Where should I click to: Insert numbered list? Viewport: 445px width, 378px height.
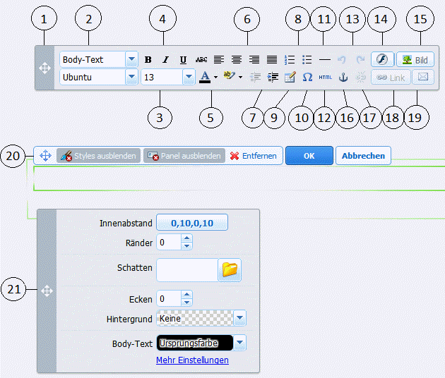(290, 60)
